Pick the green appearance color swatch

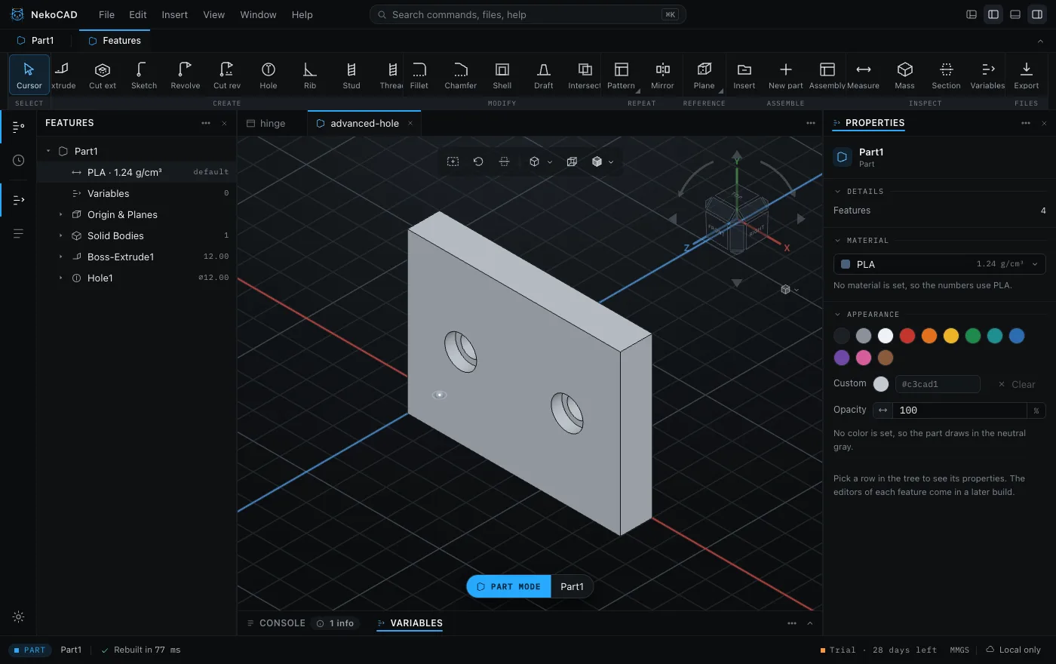[973, 336]
